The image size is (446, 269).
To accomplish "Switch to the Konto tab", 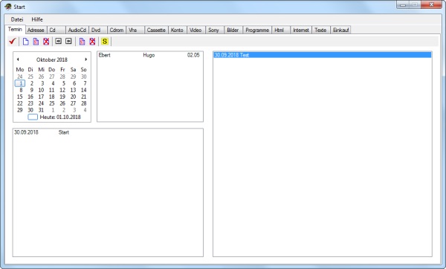I will click(x=177, y=30).
